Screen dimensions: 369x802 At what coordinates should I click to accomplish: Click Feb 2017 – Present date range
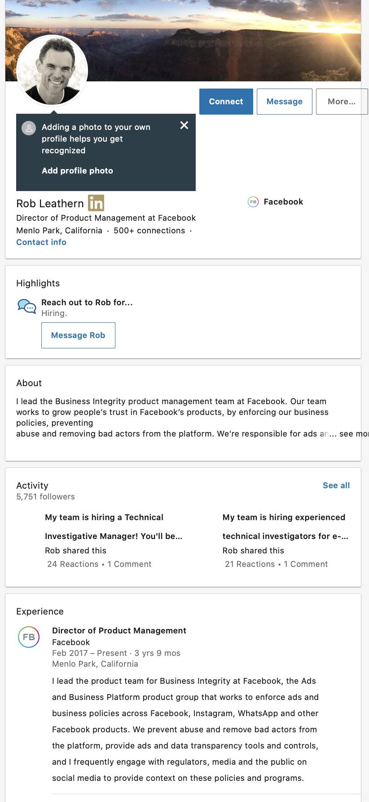tap(89, 653)
